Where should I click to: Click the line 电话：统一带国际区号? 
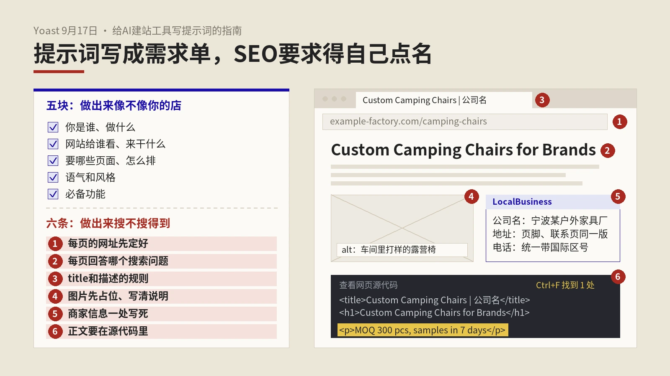540,247
